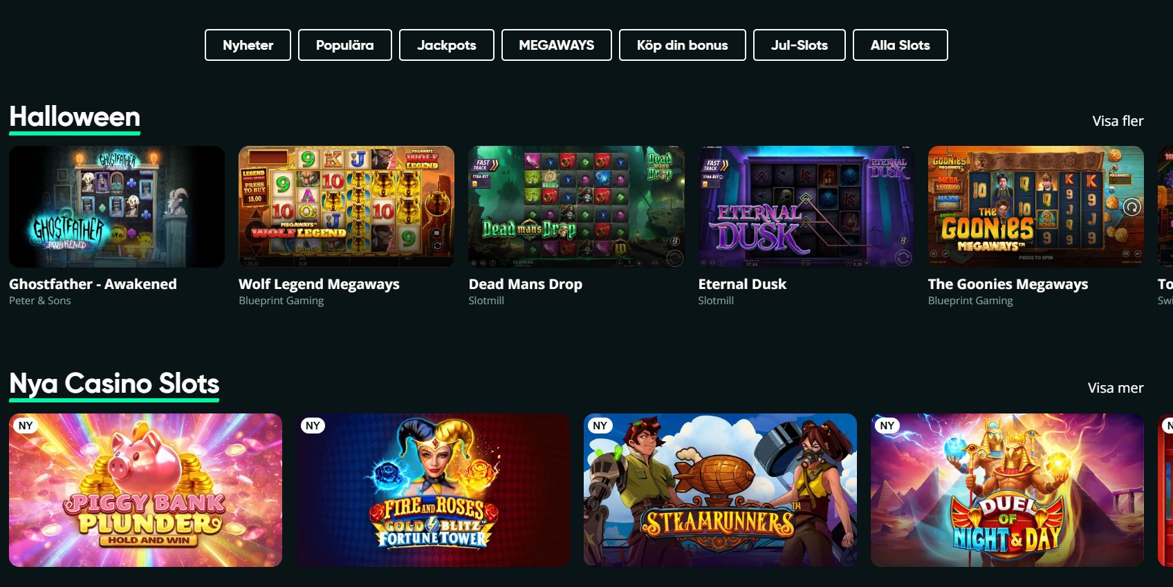Play Piggy Bank Plunder slot

coord(145,490)
